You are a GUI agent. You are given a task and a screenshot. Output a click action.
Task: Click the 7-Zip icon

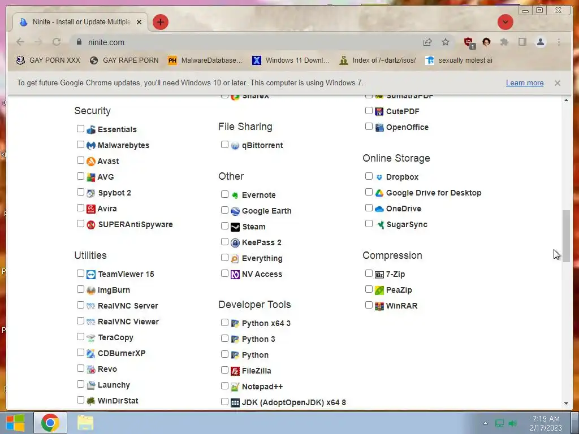point(379,275)
